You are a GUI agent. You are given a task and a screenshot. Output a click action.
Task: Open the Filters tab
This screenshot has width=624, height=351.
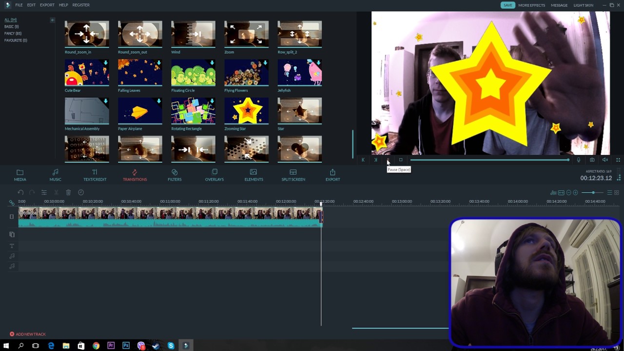coord(175,175)
